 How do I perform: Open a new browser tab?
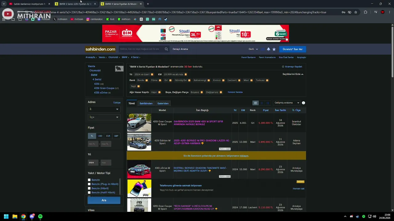[x=148, y=4]
